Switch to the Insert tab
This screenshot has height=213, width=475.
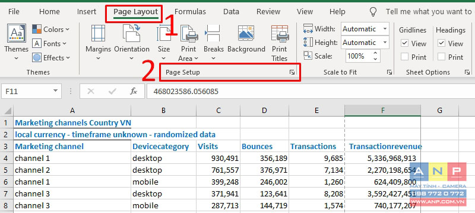pyautogui.click(x=86, y=12)
